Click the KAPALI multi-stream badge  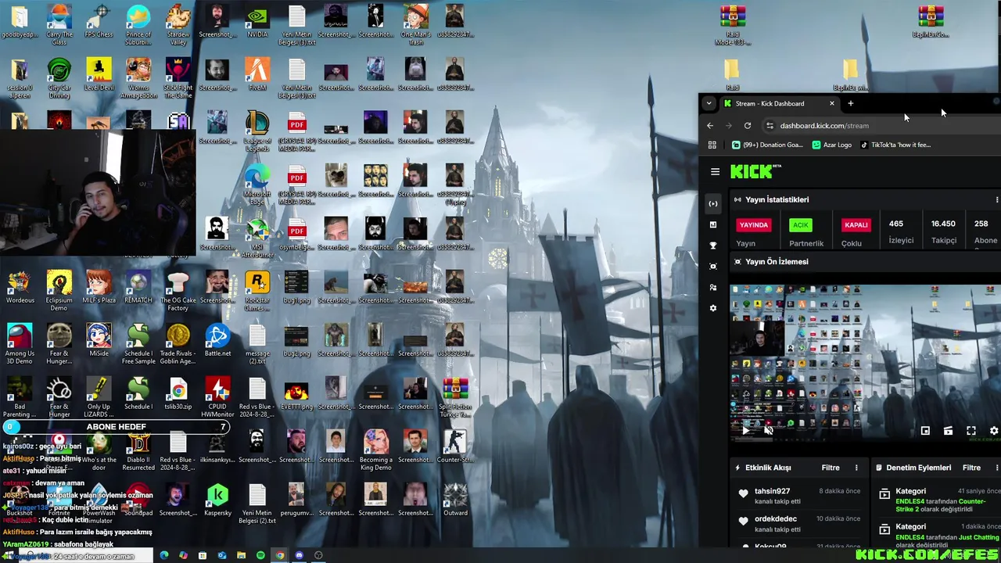pyautogui.click(x=856, y=225)
